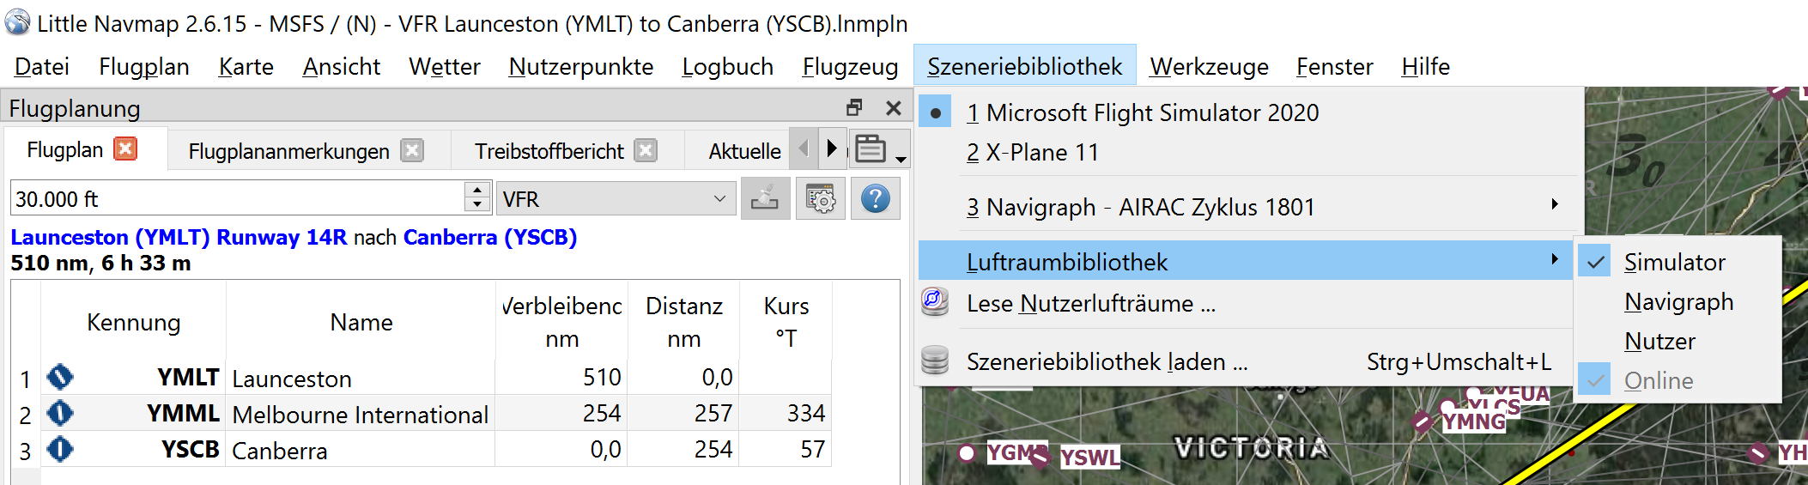Click the YSCB Canberra airport icon
The height and width of the screenshot is (485, 1808).
pyautogui.click(x=60, y=449)
